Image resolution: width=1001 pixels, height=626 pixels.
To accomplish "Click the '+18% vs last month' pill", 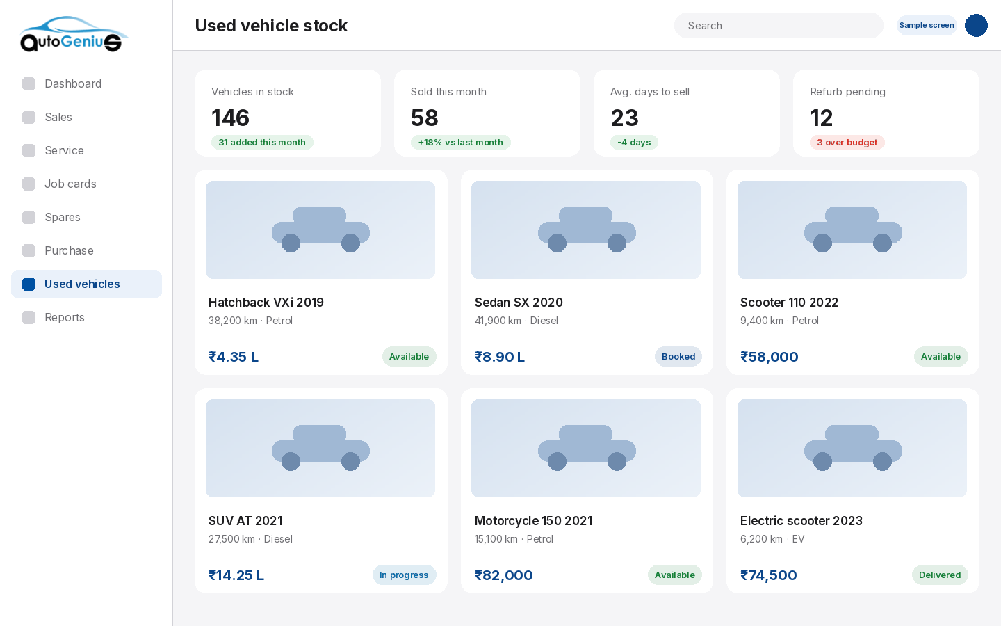I will (460, 142).
